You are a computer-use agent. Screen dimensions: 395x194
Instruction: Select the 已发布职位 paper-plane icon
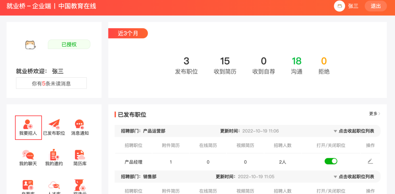tap(54, 127)
